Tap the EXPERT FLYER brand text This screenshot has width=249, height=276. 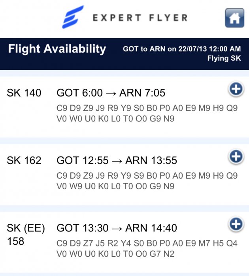(140, 18)
